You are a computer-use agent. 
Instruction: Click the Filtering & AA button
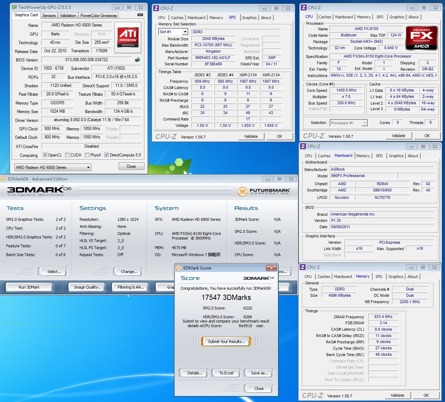pos(131,287)
